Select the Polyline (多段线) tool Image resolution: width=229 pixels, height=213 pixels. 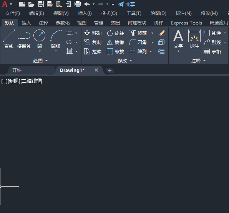click(x=24, y=39)
